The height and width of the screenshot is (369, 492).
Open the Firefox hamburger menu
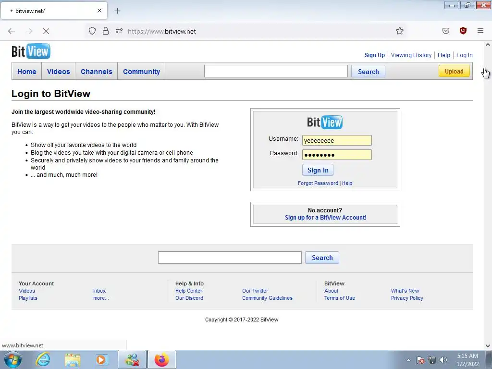point(480,31)
